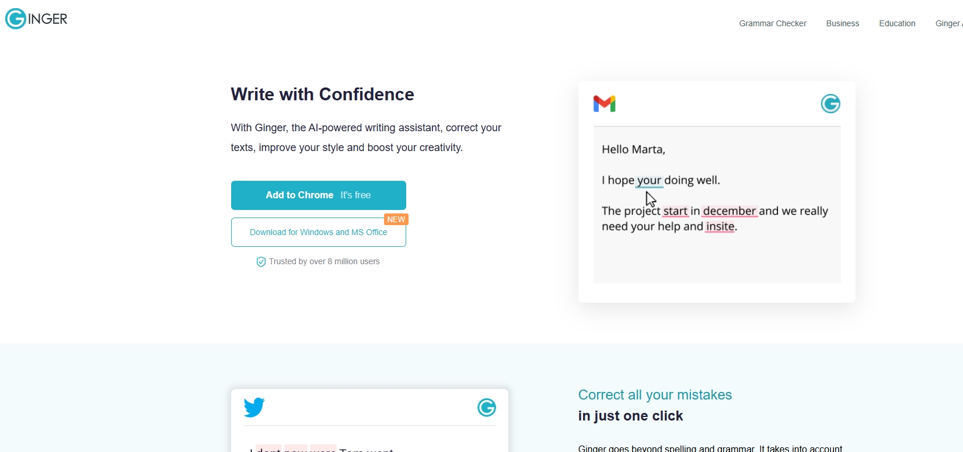Click the Gmail icon in email demo
This screenshot has height=452, width=963.
(604, 104)
